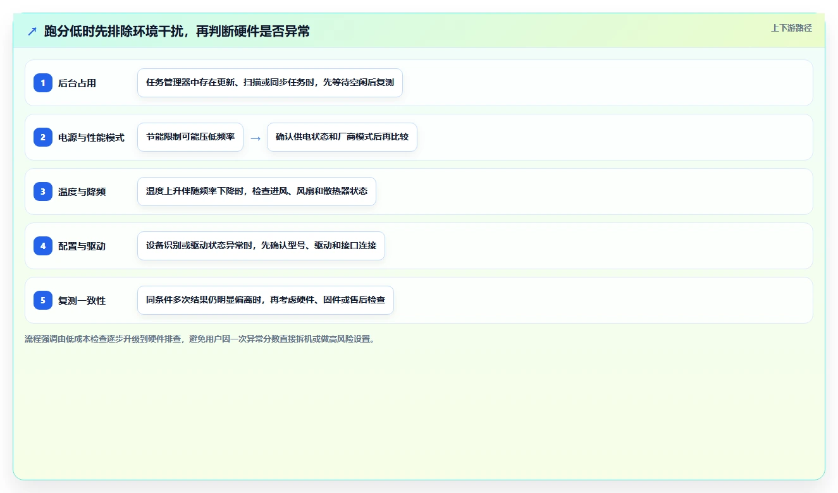Screen dimensions: 838x493
Task: Select the 配置与驱动 step label
Action: [x=82, y=246]
